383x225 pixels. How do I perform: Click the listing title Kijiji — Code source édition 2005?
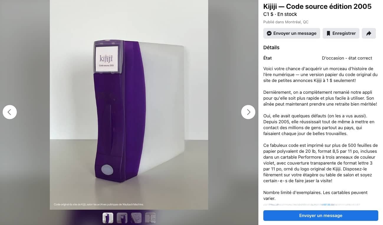pos(317,6)
